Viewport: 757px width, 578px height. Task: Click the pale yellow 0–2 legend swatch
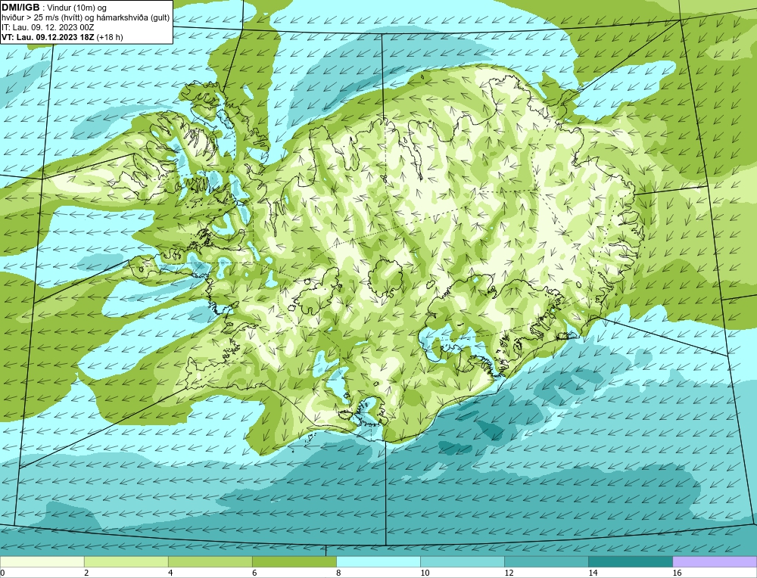click(x=42, y=561)
